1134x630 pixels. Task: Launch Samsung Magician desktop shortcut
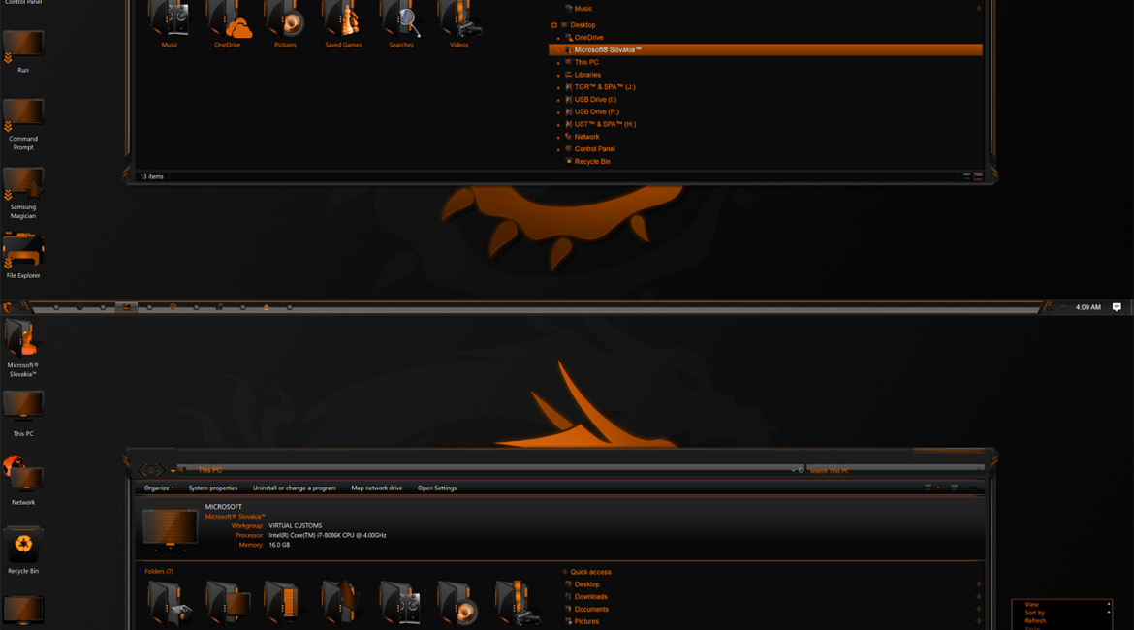click(23, 184)
